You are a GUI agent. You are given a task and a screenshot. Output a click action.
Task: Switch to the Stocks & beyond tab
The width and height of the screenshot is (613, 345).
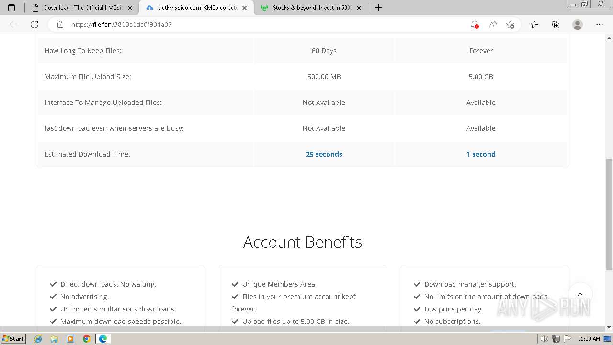(311, 8)
